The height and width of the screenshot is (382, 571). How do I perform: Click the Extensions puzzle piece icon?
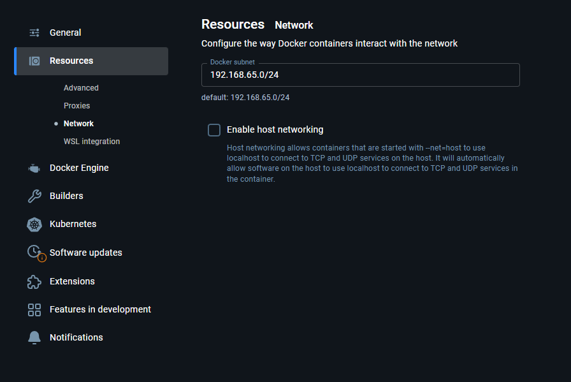(34, 282)
